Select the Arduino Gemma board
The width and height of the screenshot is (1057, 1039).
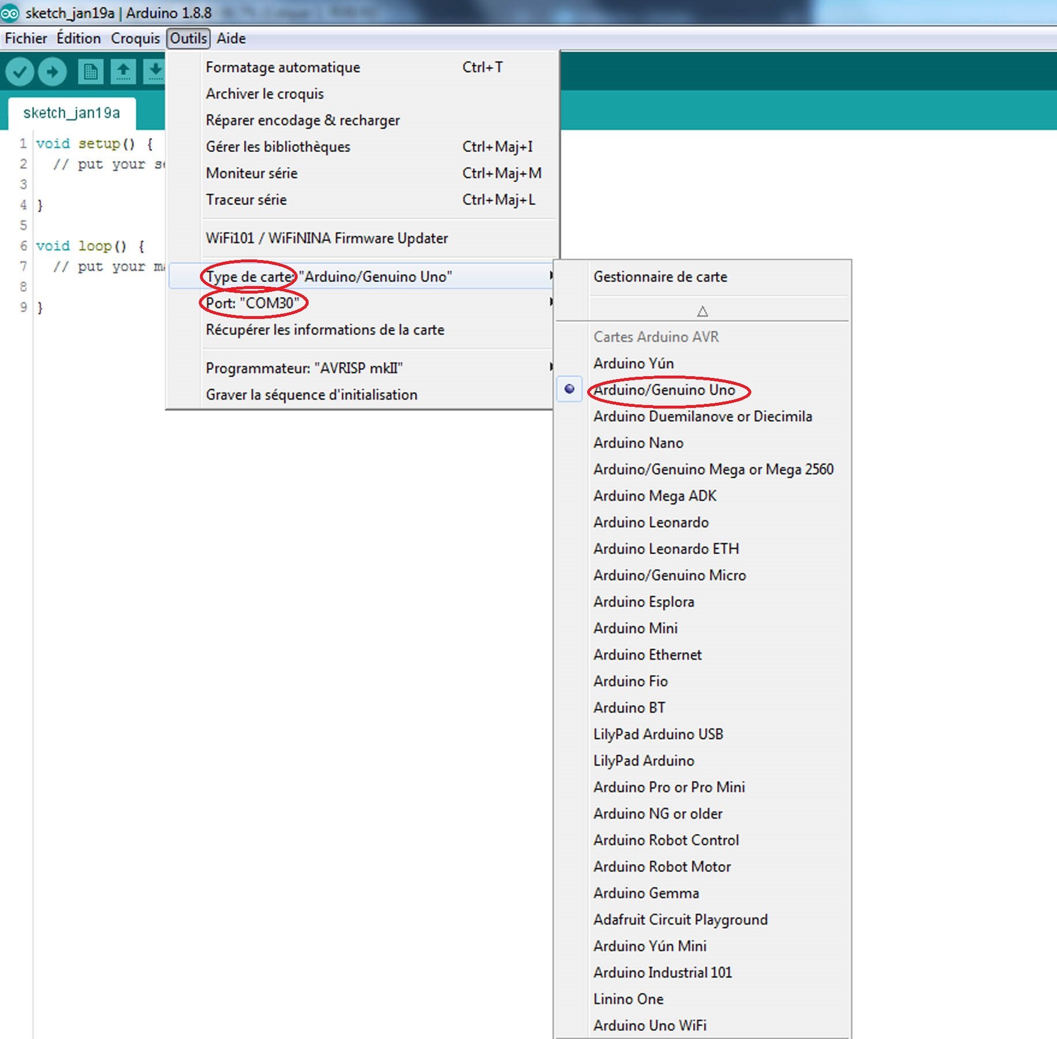(x=703, y=893)
